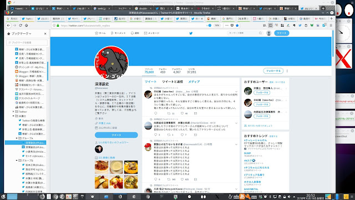Click the フォローする button on the profile
The height and width of the screenshot is (200, 355).
pyautogui.click(x=273, y=71)
